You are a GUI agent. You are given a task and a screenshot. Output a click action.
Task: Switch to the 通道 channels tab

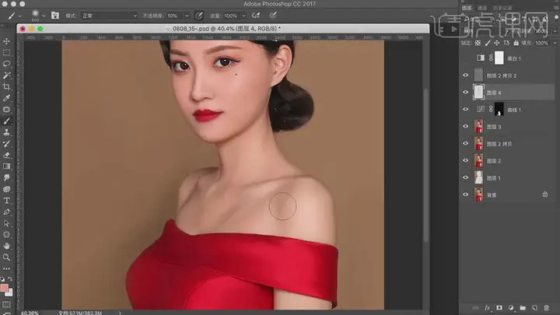[x=482, y=8]
